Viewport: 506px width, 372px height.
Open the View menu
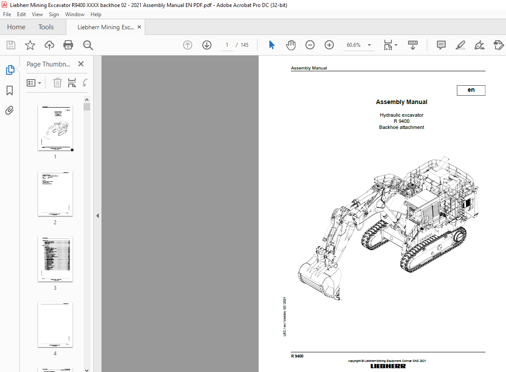(38, 14)
